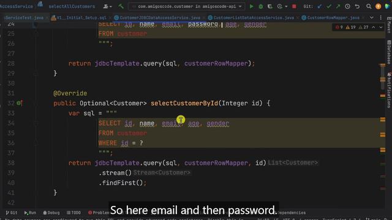
Task: Click the red errors count indicator
Action: (339, 27)
